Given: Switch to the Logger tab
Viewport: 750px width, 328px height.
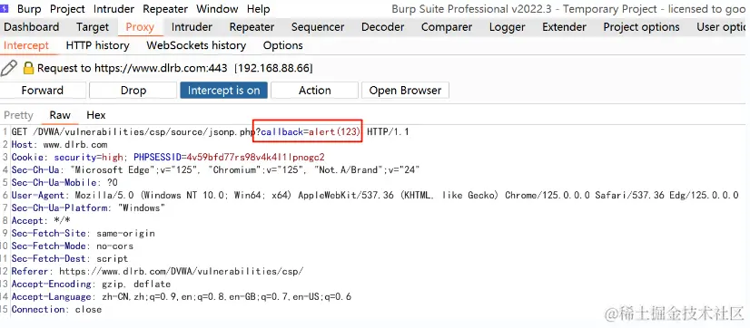Looking at the screenshot, I should tap(507, 27).
